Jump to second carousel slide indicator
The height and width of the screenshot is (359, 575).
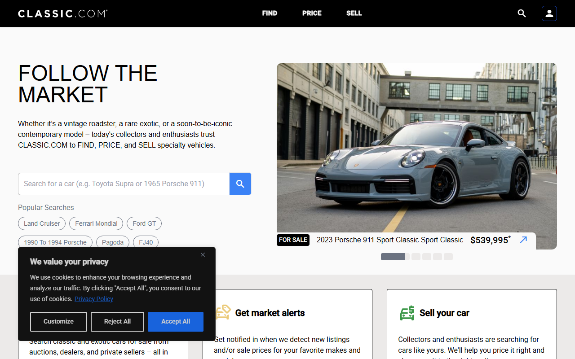pos(416,257)
